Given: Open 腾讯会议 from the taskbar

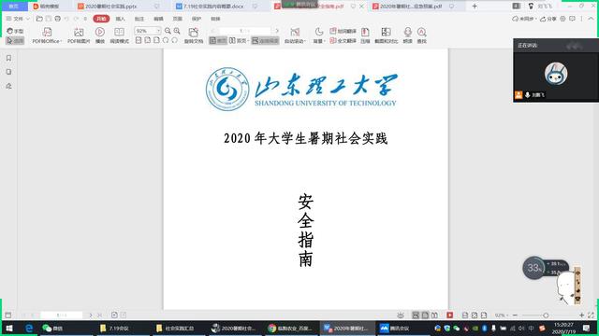Looking at the screenshot, I should 395,328.
